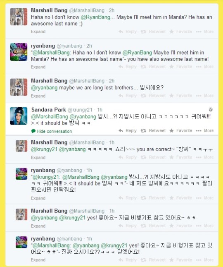Open @krungy21 handle next to Sandara Park
The width and height of the screenshot is (223, 267).
[x=80, y=110]
